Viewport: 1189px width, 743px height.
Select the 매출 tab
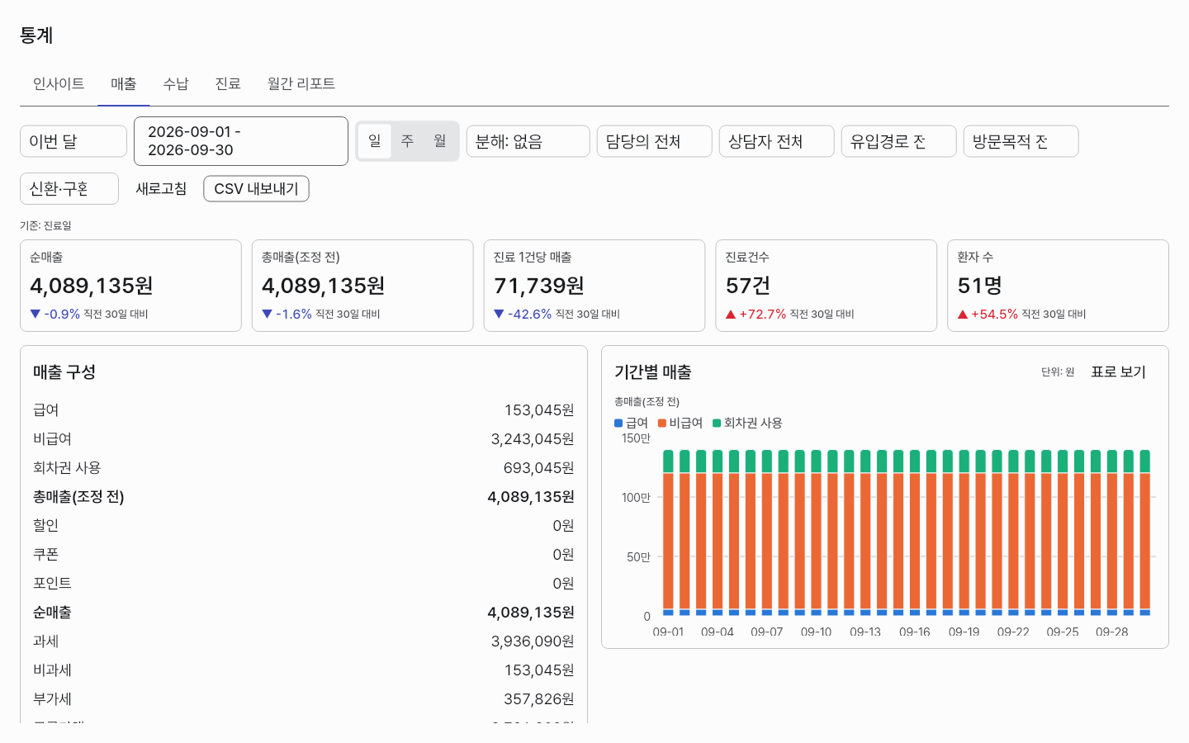click(x=124, y=83)
